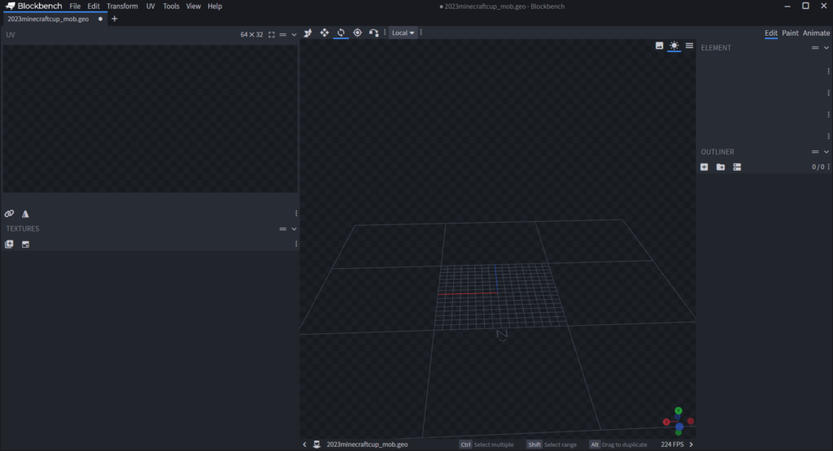Open the Transform menu
Screen dimensions: 833x451
(122, 6)
